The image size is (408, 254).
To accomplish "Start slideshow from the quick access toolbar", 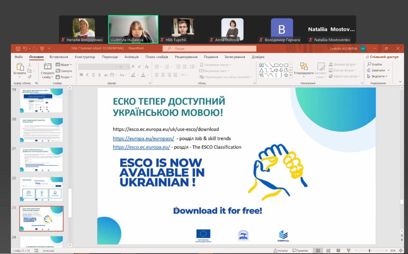I will pos(42,49).
